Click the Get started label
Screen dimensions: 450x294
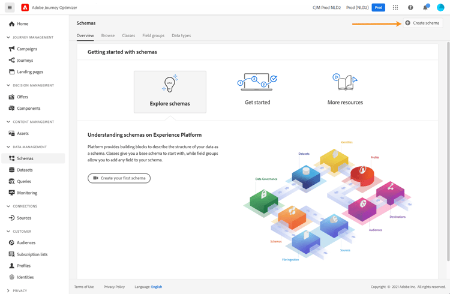(257, 102)
